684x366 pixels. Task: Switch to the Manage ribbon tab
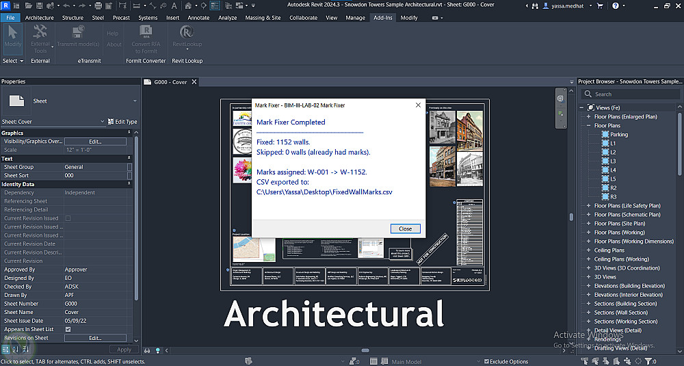[355, 18]
